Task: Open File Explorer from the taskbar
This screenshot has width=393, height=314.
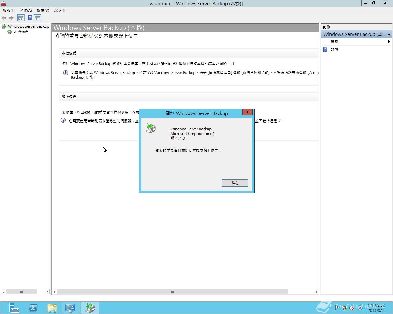Action: coord(52,308)
